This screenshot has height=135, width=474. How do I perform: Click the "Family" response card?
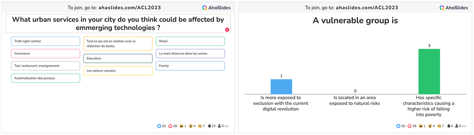pyautogui.click(x=190, y=66)
